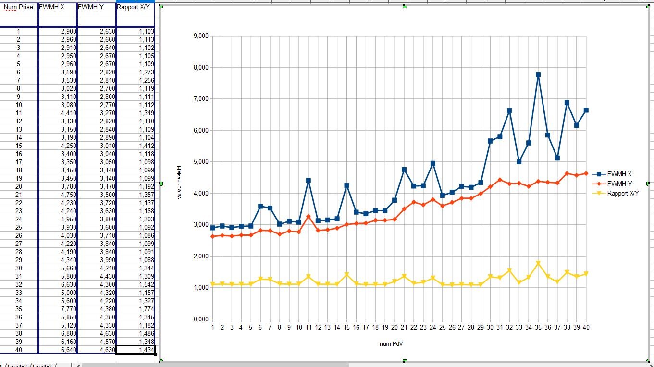Click the FWMH X peak point at 35

tap(538, 74)
